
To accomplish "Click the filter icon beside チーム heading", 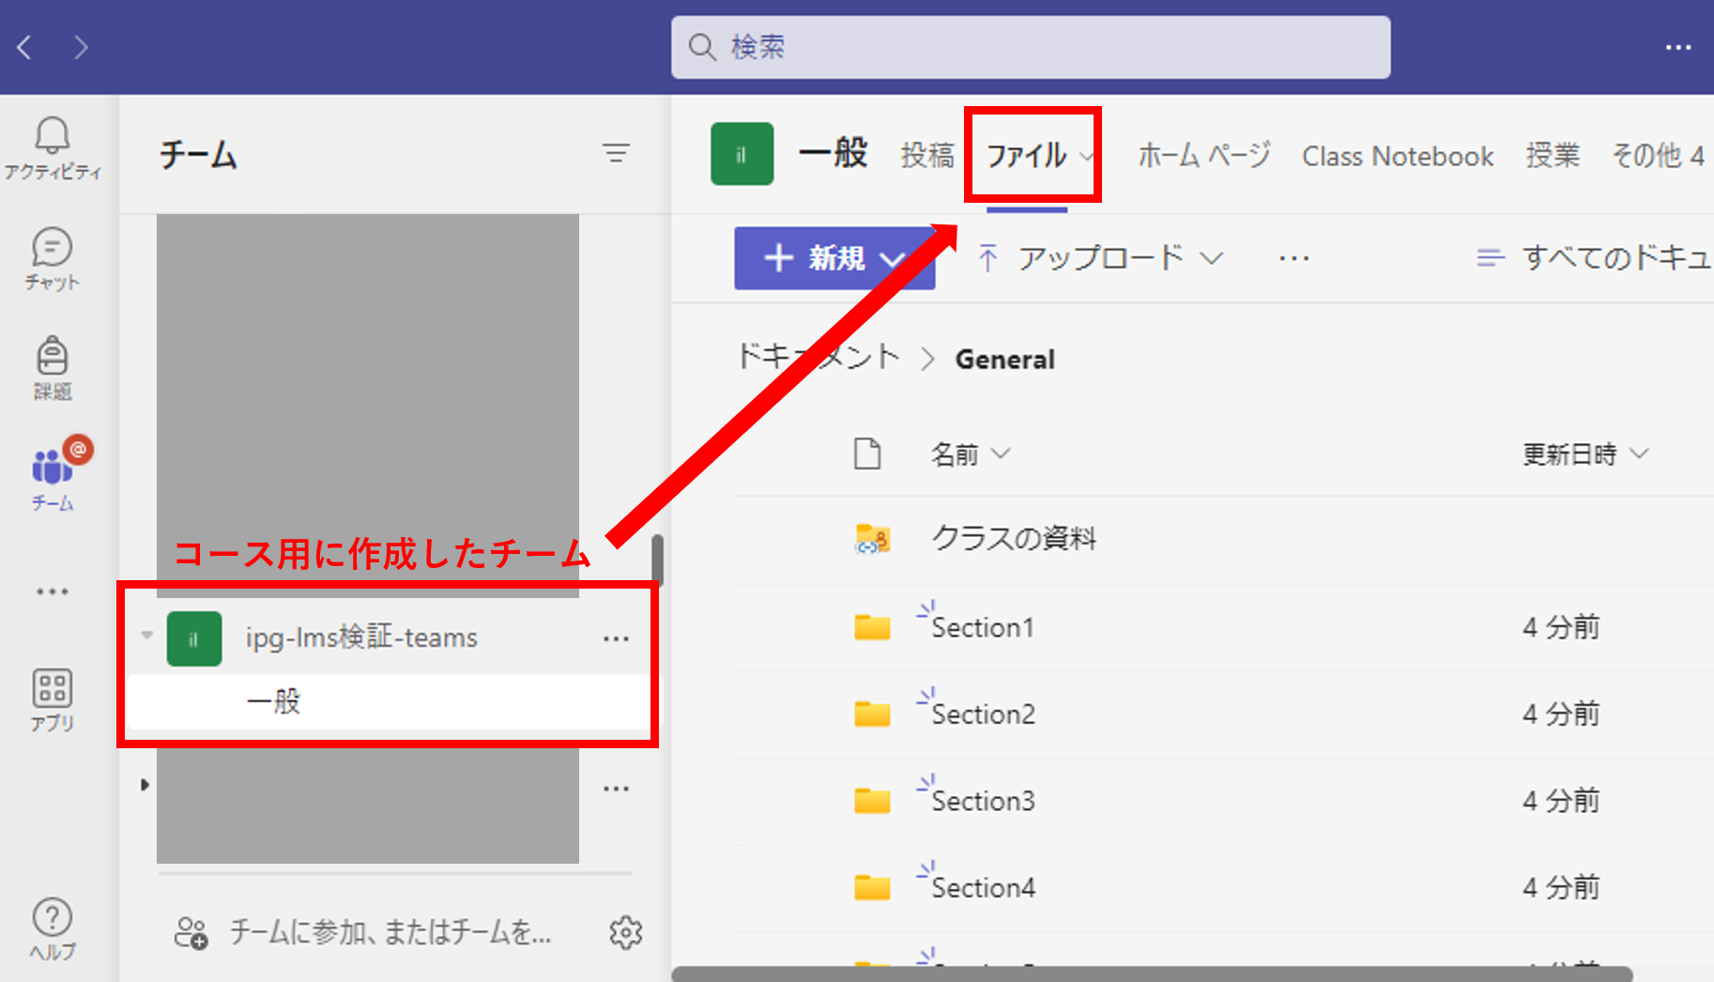I will 616,153.
